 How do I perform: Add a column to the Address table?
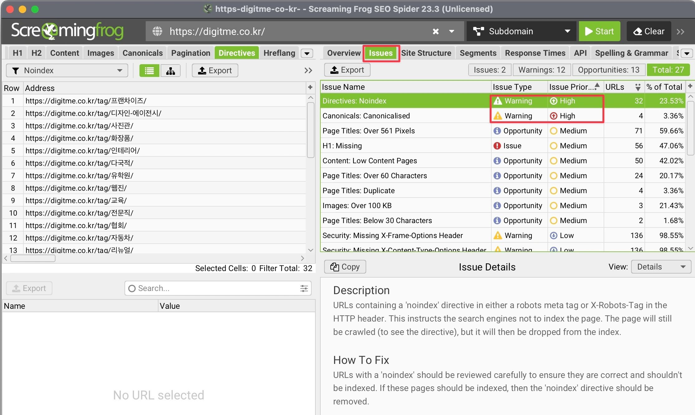tap(310, 87)
